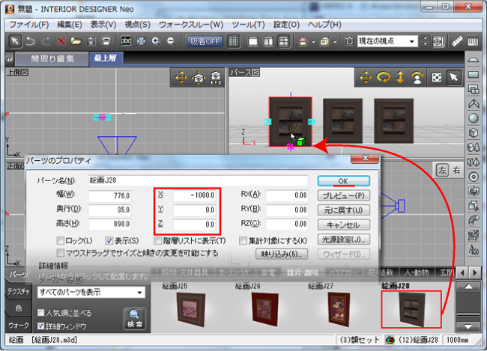Click the キャンセル button
This screenshot has width=487, height=351.
point(343,225)
